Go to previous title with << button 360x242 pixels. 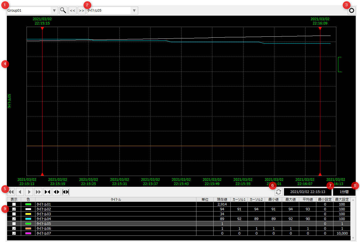[73, 11]
